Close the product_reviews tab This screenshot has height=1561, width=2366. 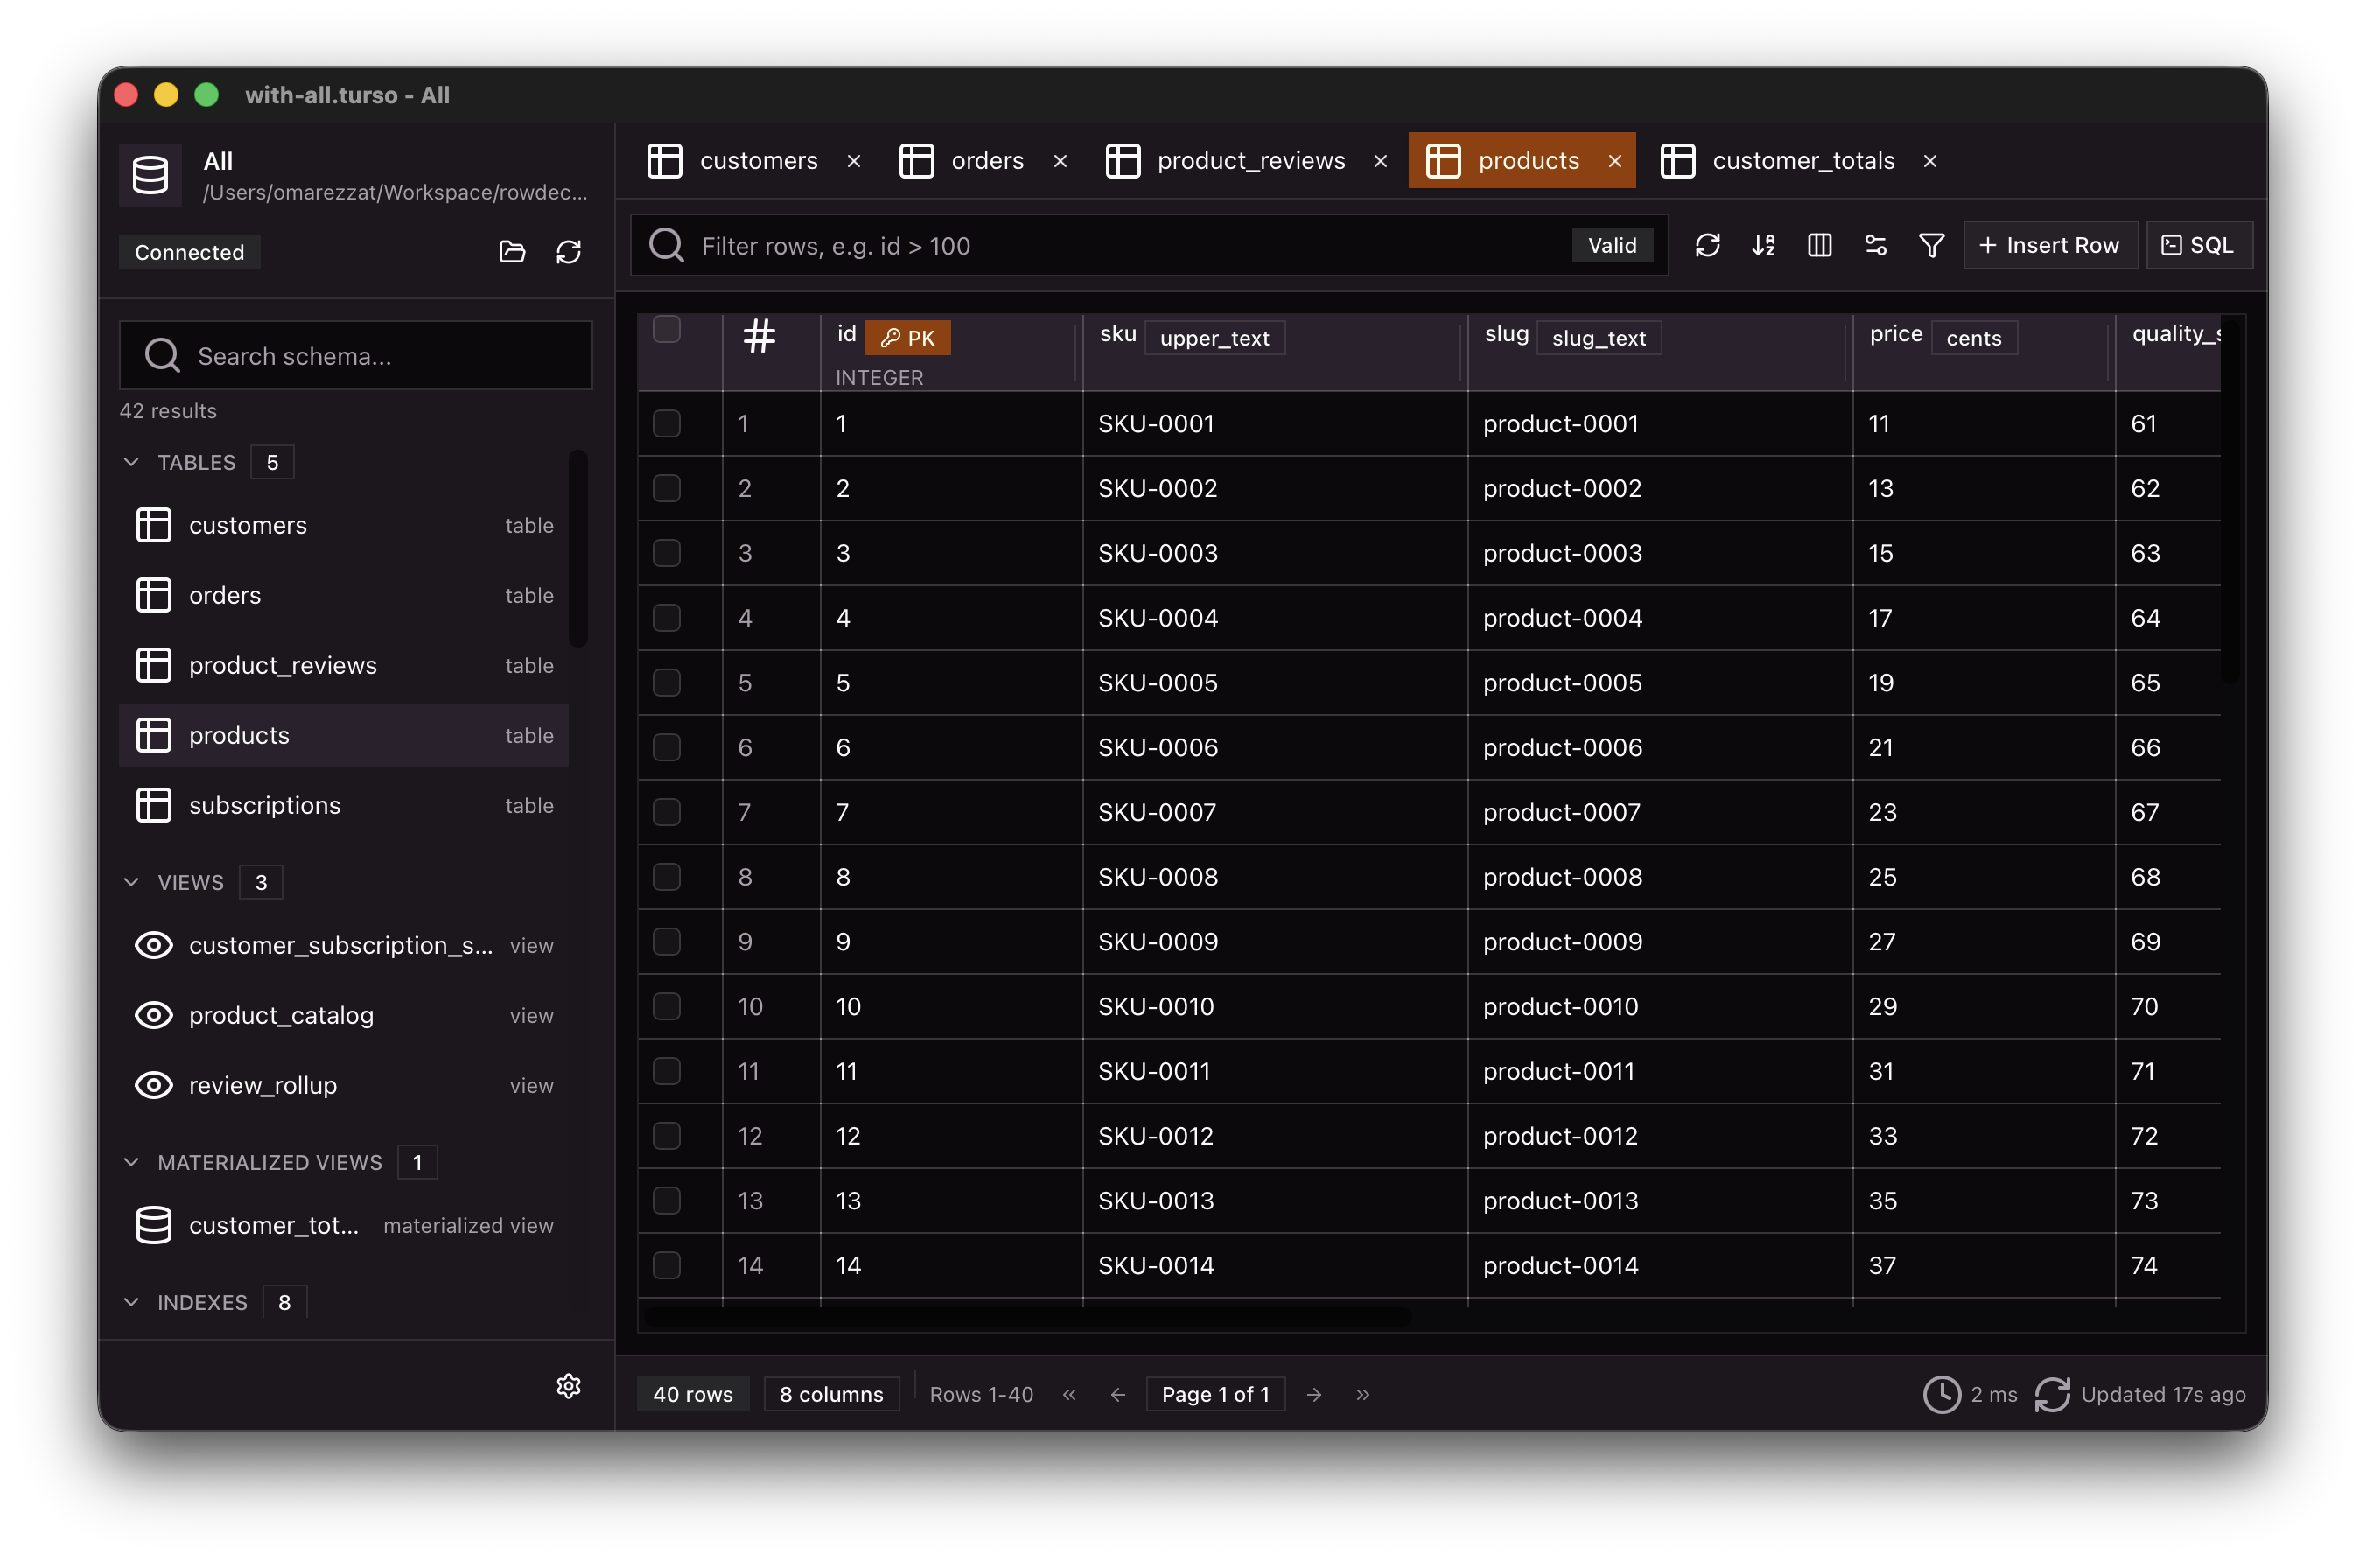click(1381, 161)
